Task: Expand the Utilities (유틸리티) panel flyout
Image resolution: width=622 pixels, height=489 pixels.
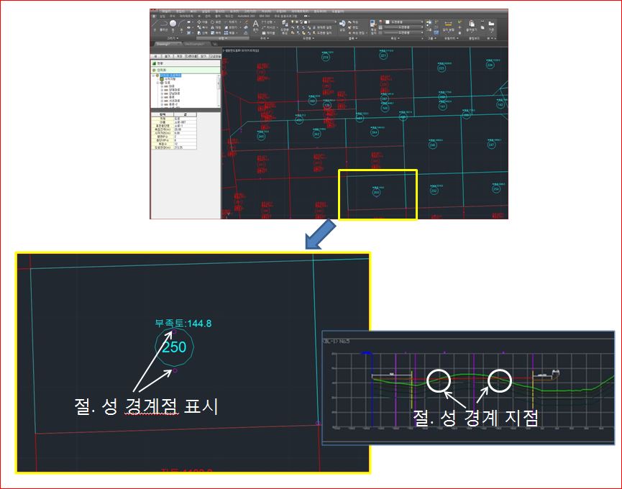Action: point(450,38)
